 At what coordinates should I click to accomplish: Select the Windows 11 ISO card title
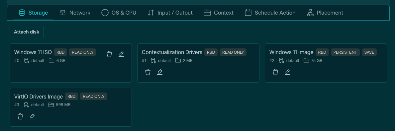[33, 52]
